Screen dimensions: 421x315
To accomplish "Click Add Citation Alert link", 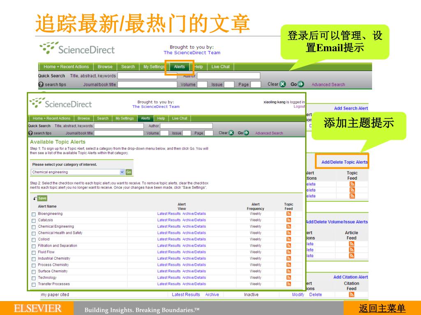I will 351,277.
